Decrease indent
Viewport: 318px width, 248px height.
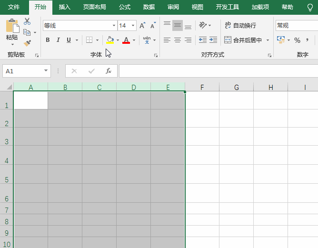203,40
